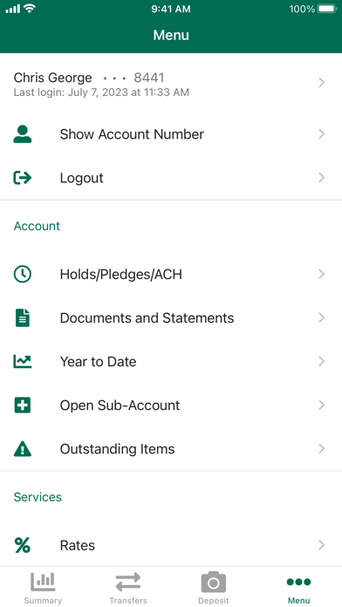342x607 pixels.
Task: Tap the cellular signal bars in status bar
Action: pos(13,9)
